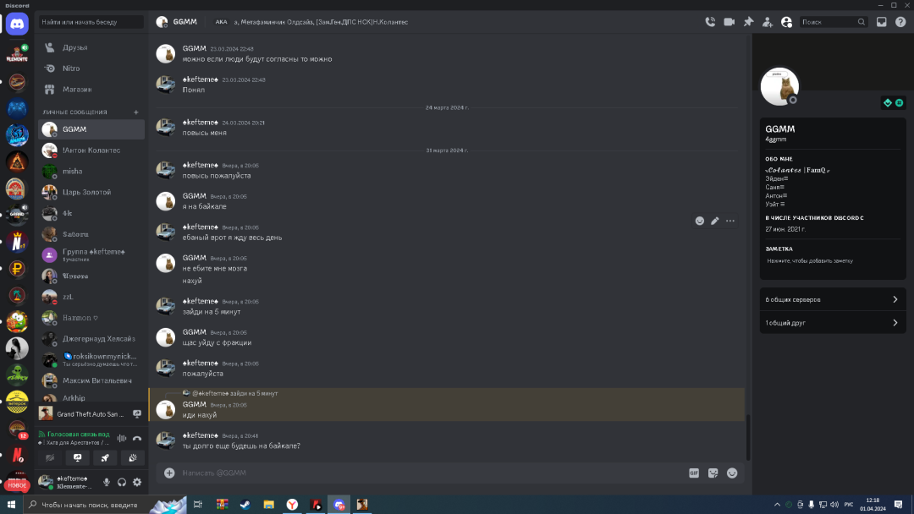Add friends to this DM

(x=768, y=22)
